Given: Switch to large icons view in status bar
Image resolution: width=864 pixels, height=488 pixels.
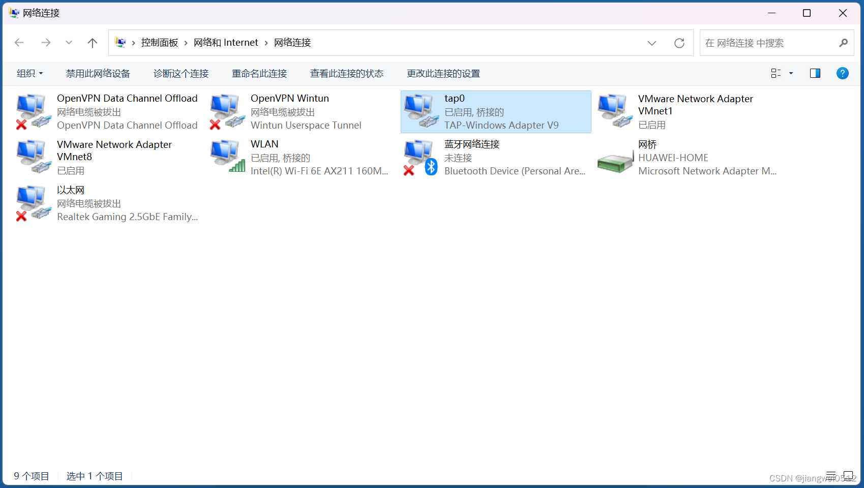Looking at the screenshot, I should [x=848, y=476].
